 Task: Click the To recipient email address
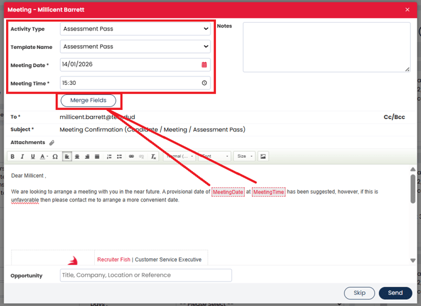click(97, 117)
